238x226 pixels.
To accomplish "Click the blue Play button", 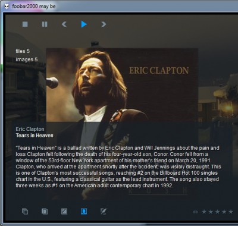I will [x=84, y=24].
